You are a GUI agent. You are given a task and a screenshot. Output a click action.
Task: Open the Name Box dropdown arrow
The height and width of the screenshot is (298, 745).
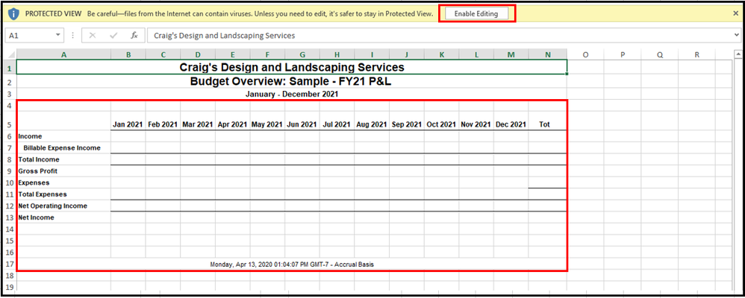click(58, 35)
